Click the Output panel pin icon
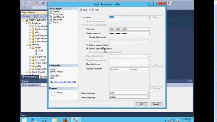 [189, 81]
